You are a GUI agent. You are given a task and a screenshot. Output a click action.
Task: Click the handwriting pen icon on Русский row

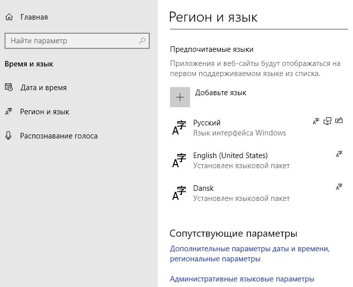pyautogui.click(x=339, y=121)
